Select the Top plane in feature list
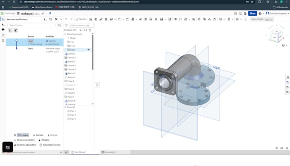The width and height of the screenshot is (290, 166). pyautogui.click(x=71, y=42)
